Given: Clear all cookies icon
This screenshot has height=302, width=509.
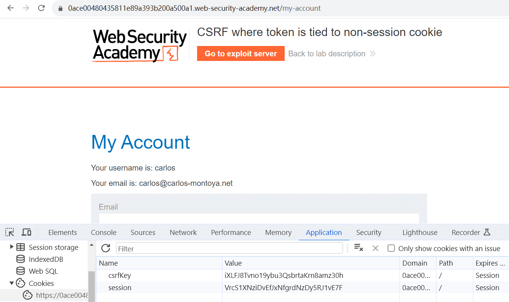Looking at the screenshot, I should (x=358, y=248).
